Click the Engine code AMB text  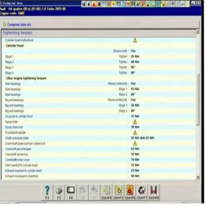pyautogui.click(x=12, y=13)
